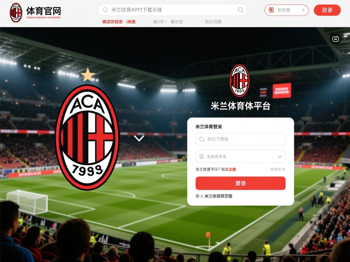The width and height of the screenshot is (350, 262).
Task: Expand the white down chevron on the pitch
Action: coord(139,138)
